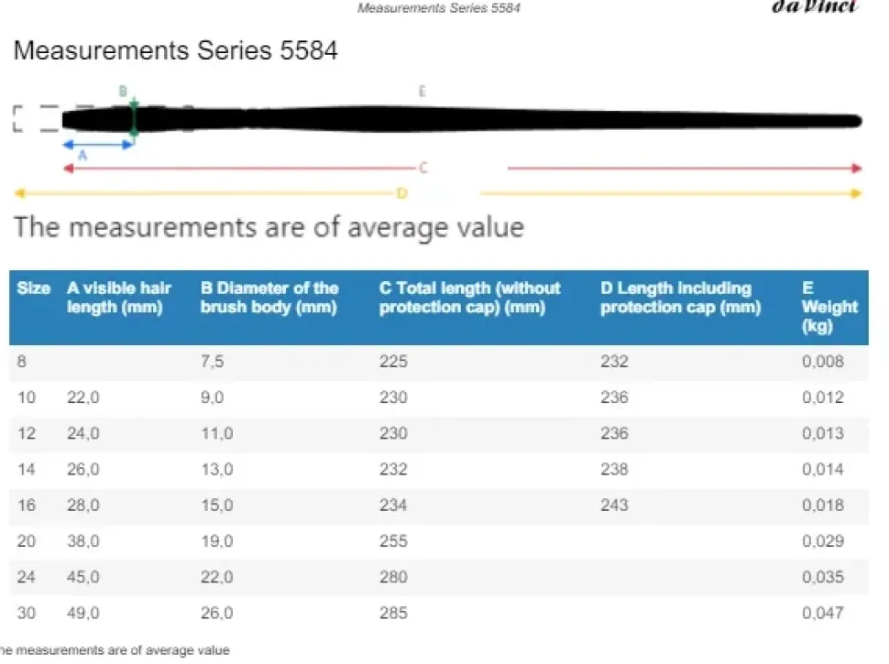
Task: Click the large Measurements Series 5584 heading
Action: [x=176, y=50]
